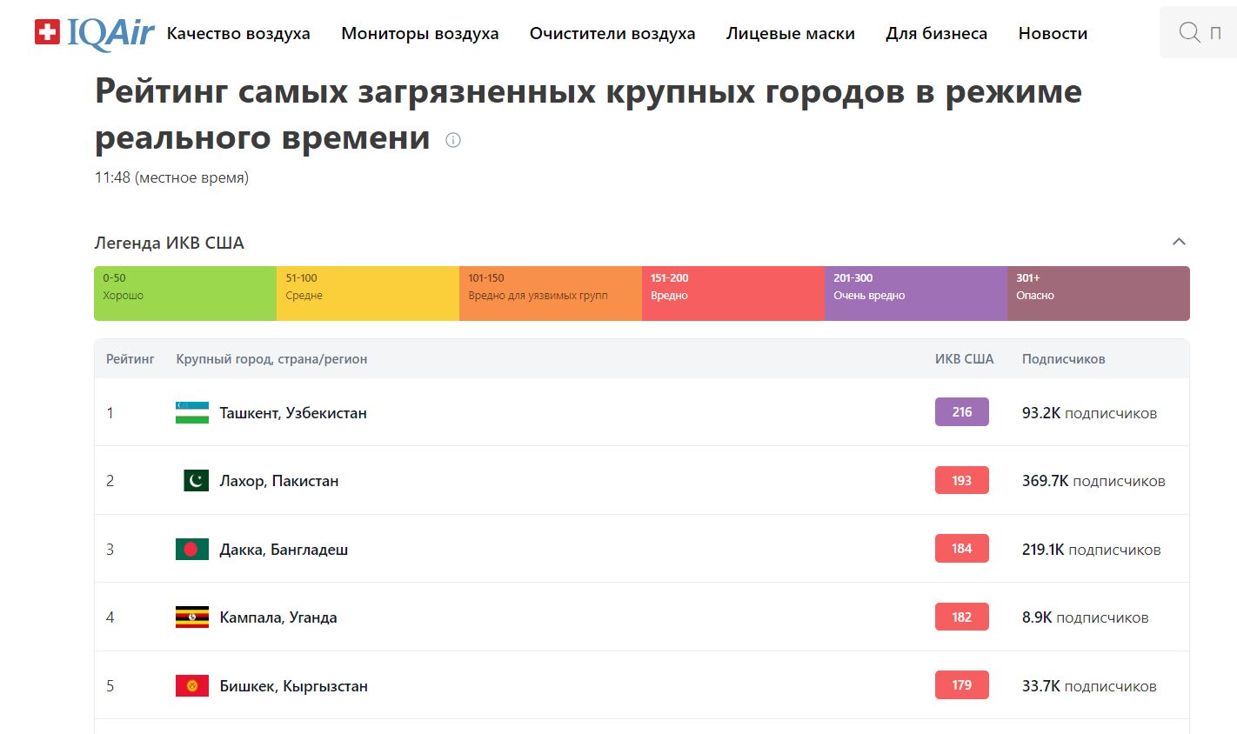Click the yellow 51-100 Средне legend swatch

point(368,294)
